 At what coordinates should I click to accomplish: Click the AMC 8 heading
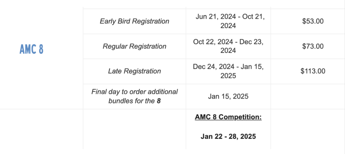tap(31, 49)
